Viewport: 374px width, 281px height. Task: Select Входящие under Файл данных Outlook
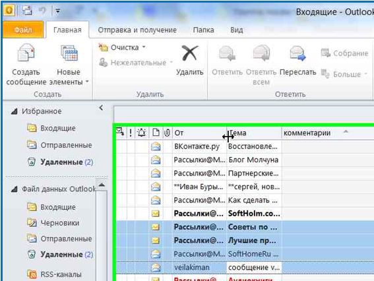tap(51, 207)
